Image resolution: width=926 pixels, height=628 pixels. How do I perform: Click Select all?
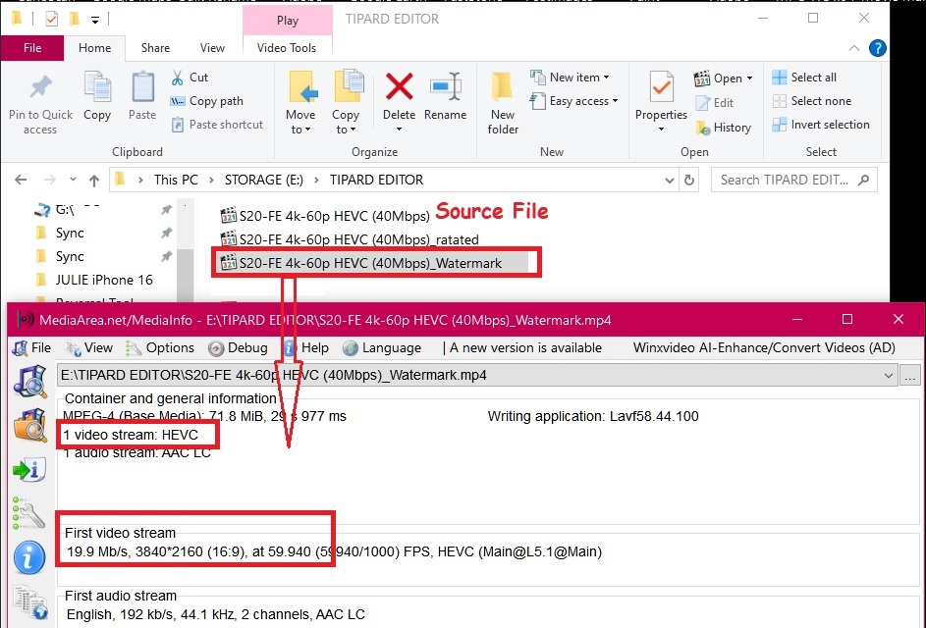click(804, 78)
